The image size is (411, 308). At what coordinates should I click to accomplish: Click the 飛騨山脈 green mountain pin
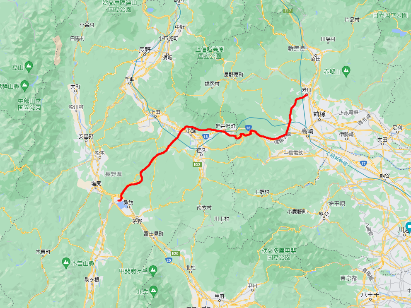24,86
